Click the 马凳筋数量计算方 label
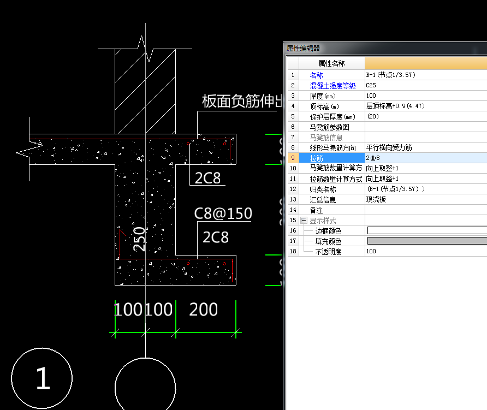Viewport: 487px width, 410px height. coord(336,168)
